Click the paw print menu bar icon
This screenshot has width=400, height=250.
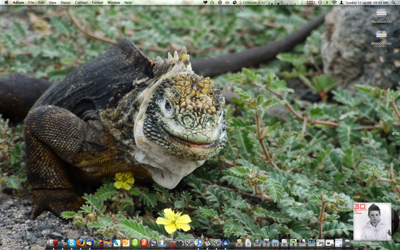[x=234, y=2]
